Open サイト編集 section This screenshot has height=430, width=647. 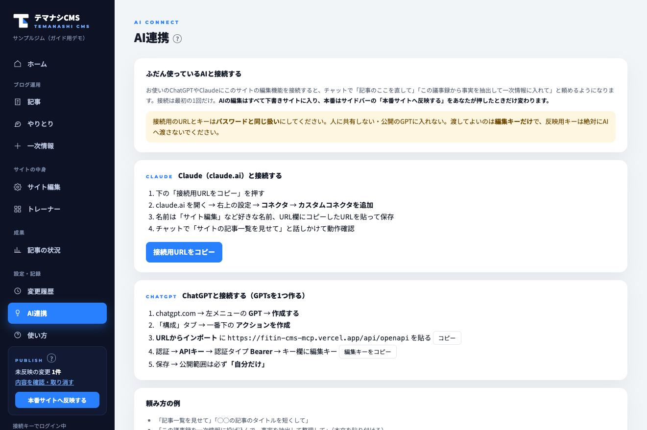[x=57, y=187]
